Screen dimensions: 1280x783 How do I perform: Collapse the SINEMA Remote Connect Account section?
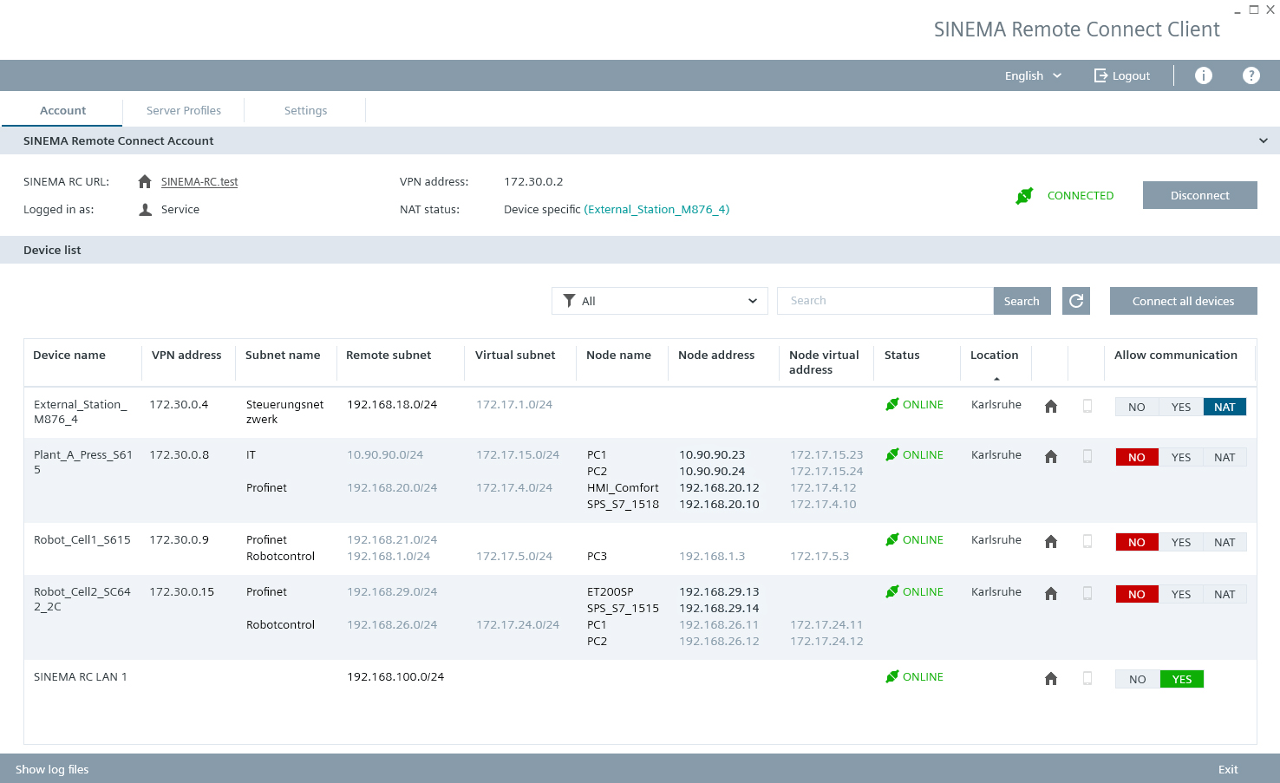1264,140
